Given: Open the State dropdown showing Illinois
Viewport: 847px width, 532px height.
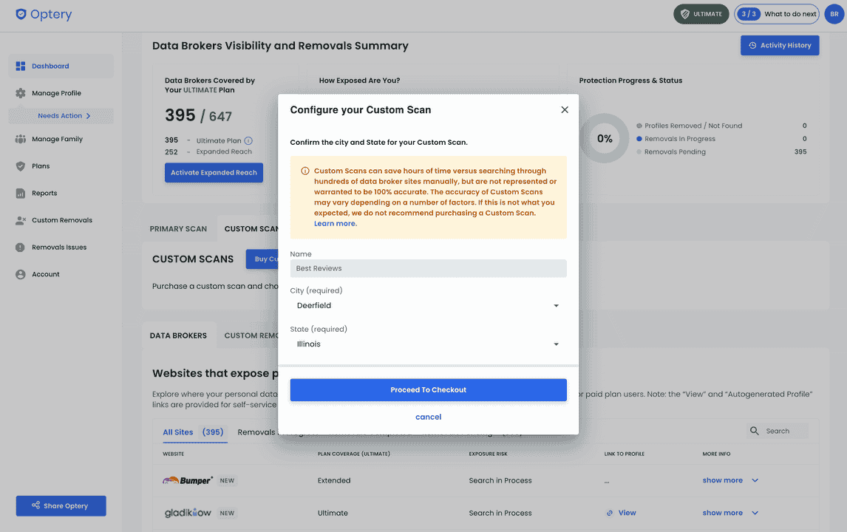Looking at the screenshot, I should [428, 344].
